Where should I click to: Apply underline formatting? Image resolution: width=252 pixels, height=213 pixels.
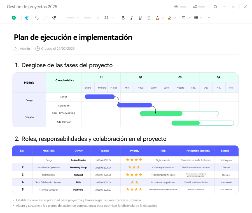[140, 18]
